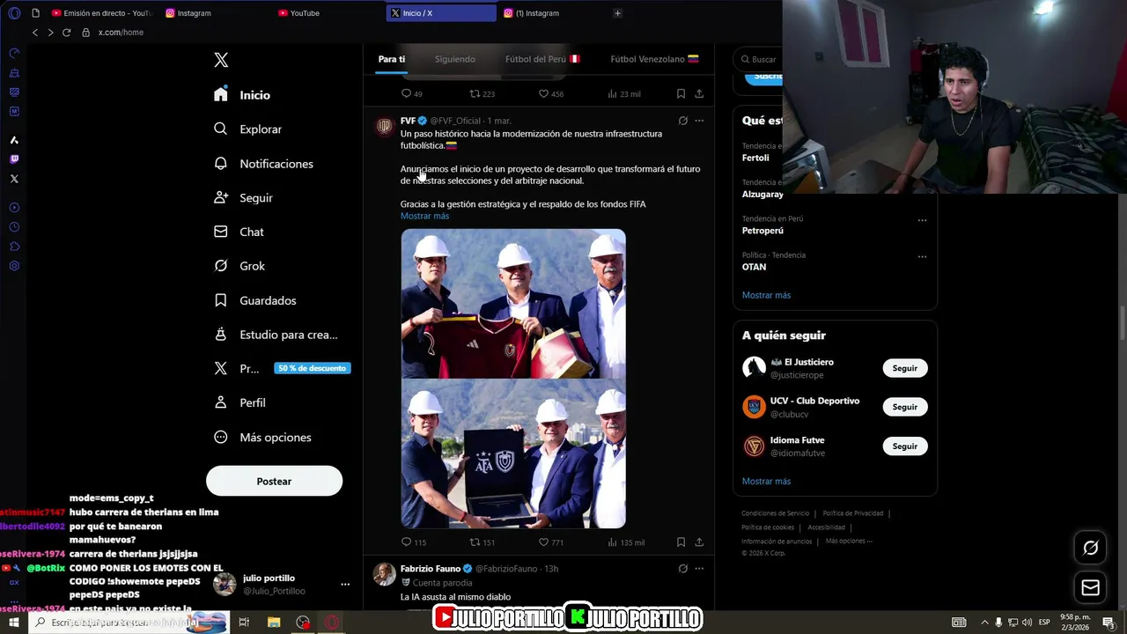Go back in browser
This screenshot has height=634, width=1127.
35,33
